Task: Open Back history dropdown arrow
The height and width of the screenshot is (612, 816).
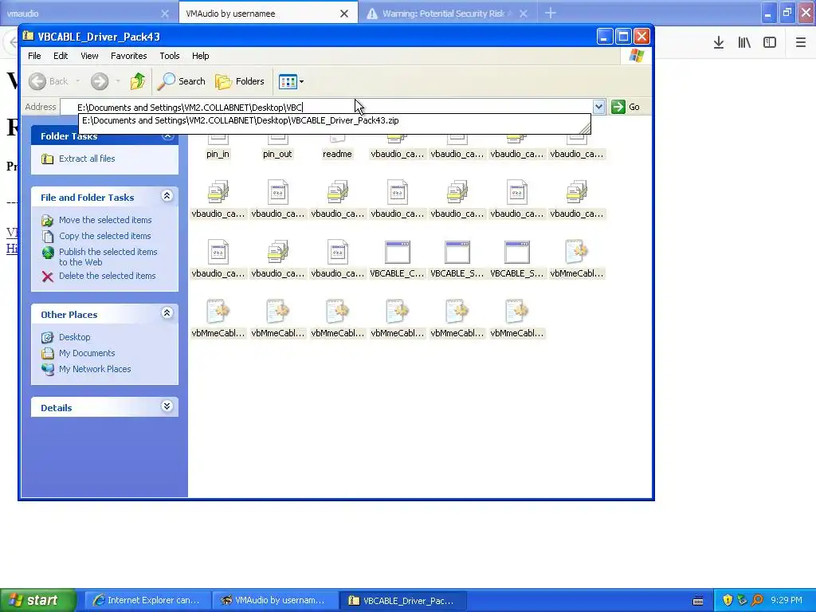Action: (x=77, y=81)
